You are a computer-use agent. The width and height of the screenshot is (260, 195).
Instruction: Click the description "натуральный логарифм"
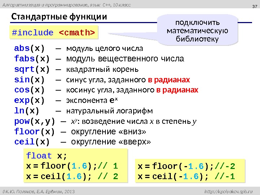(x=109, y=111)
